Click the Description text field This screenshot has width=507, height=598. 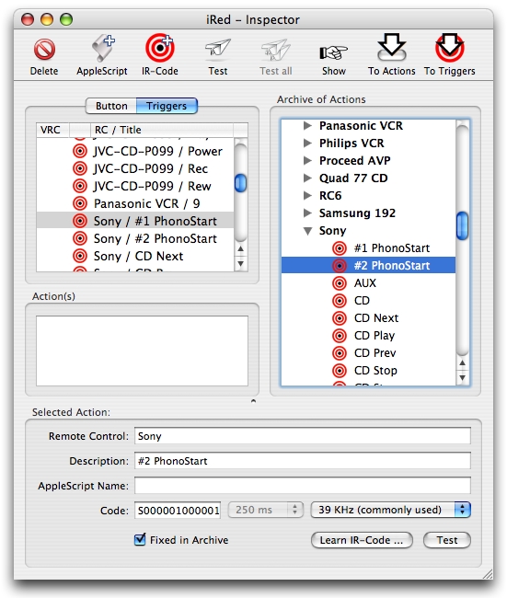[x=303, y=461]
